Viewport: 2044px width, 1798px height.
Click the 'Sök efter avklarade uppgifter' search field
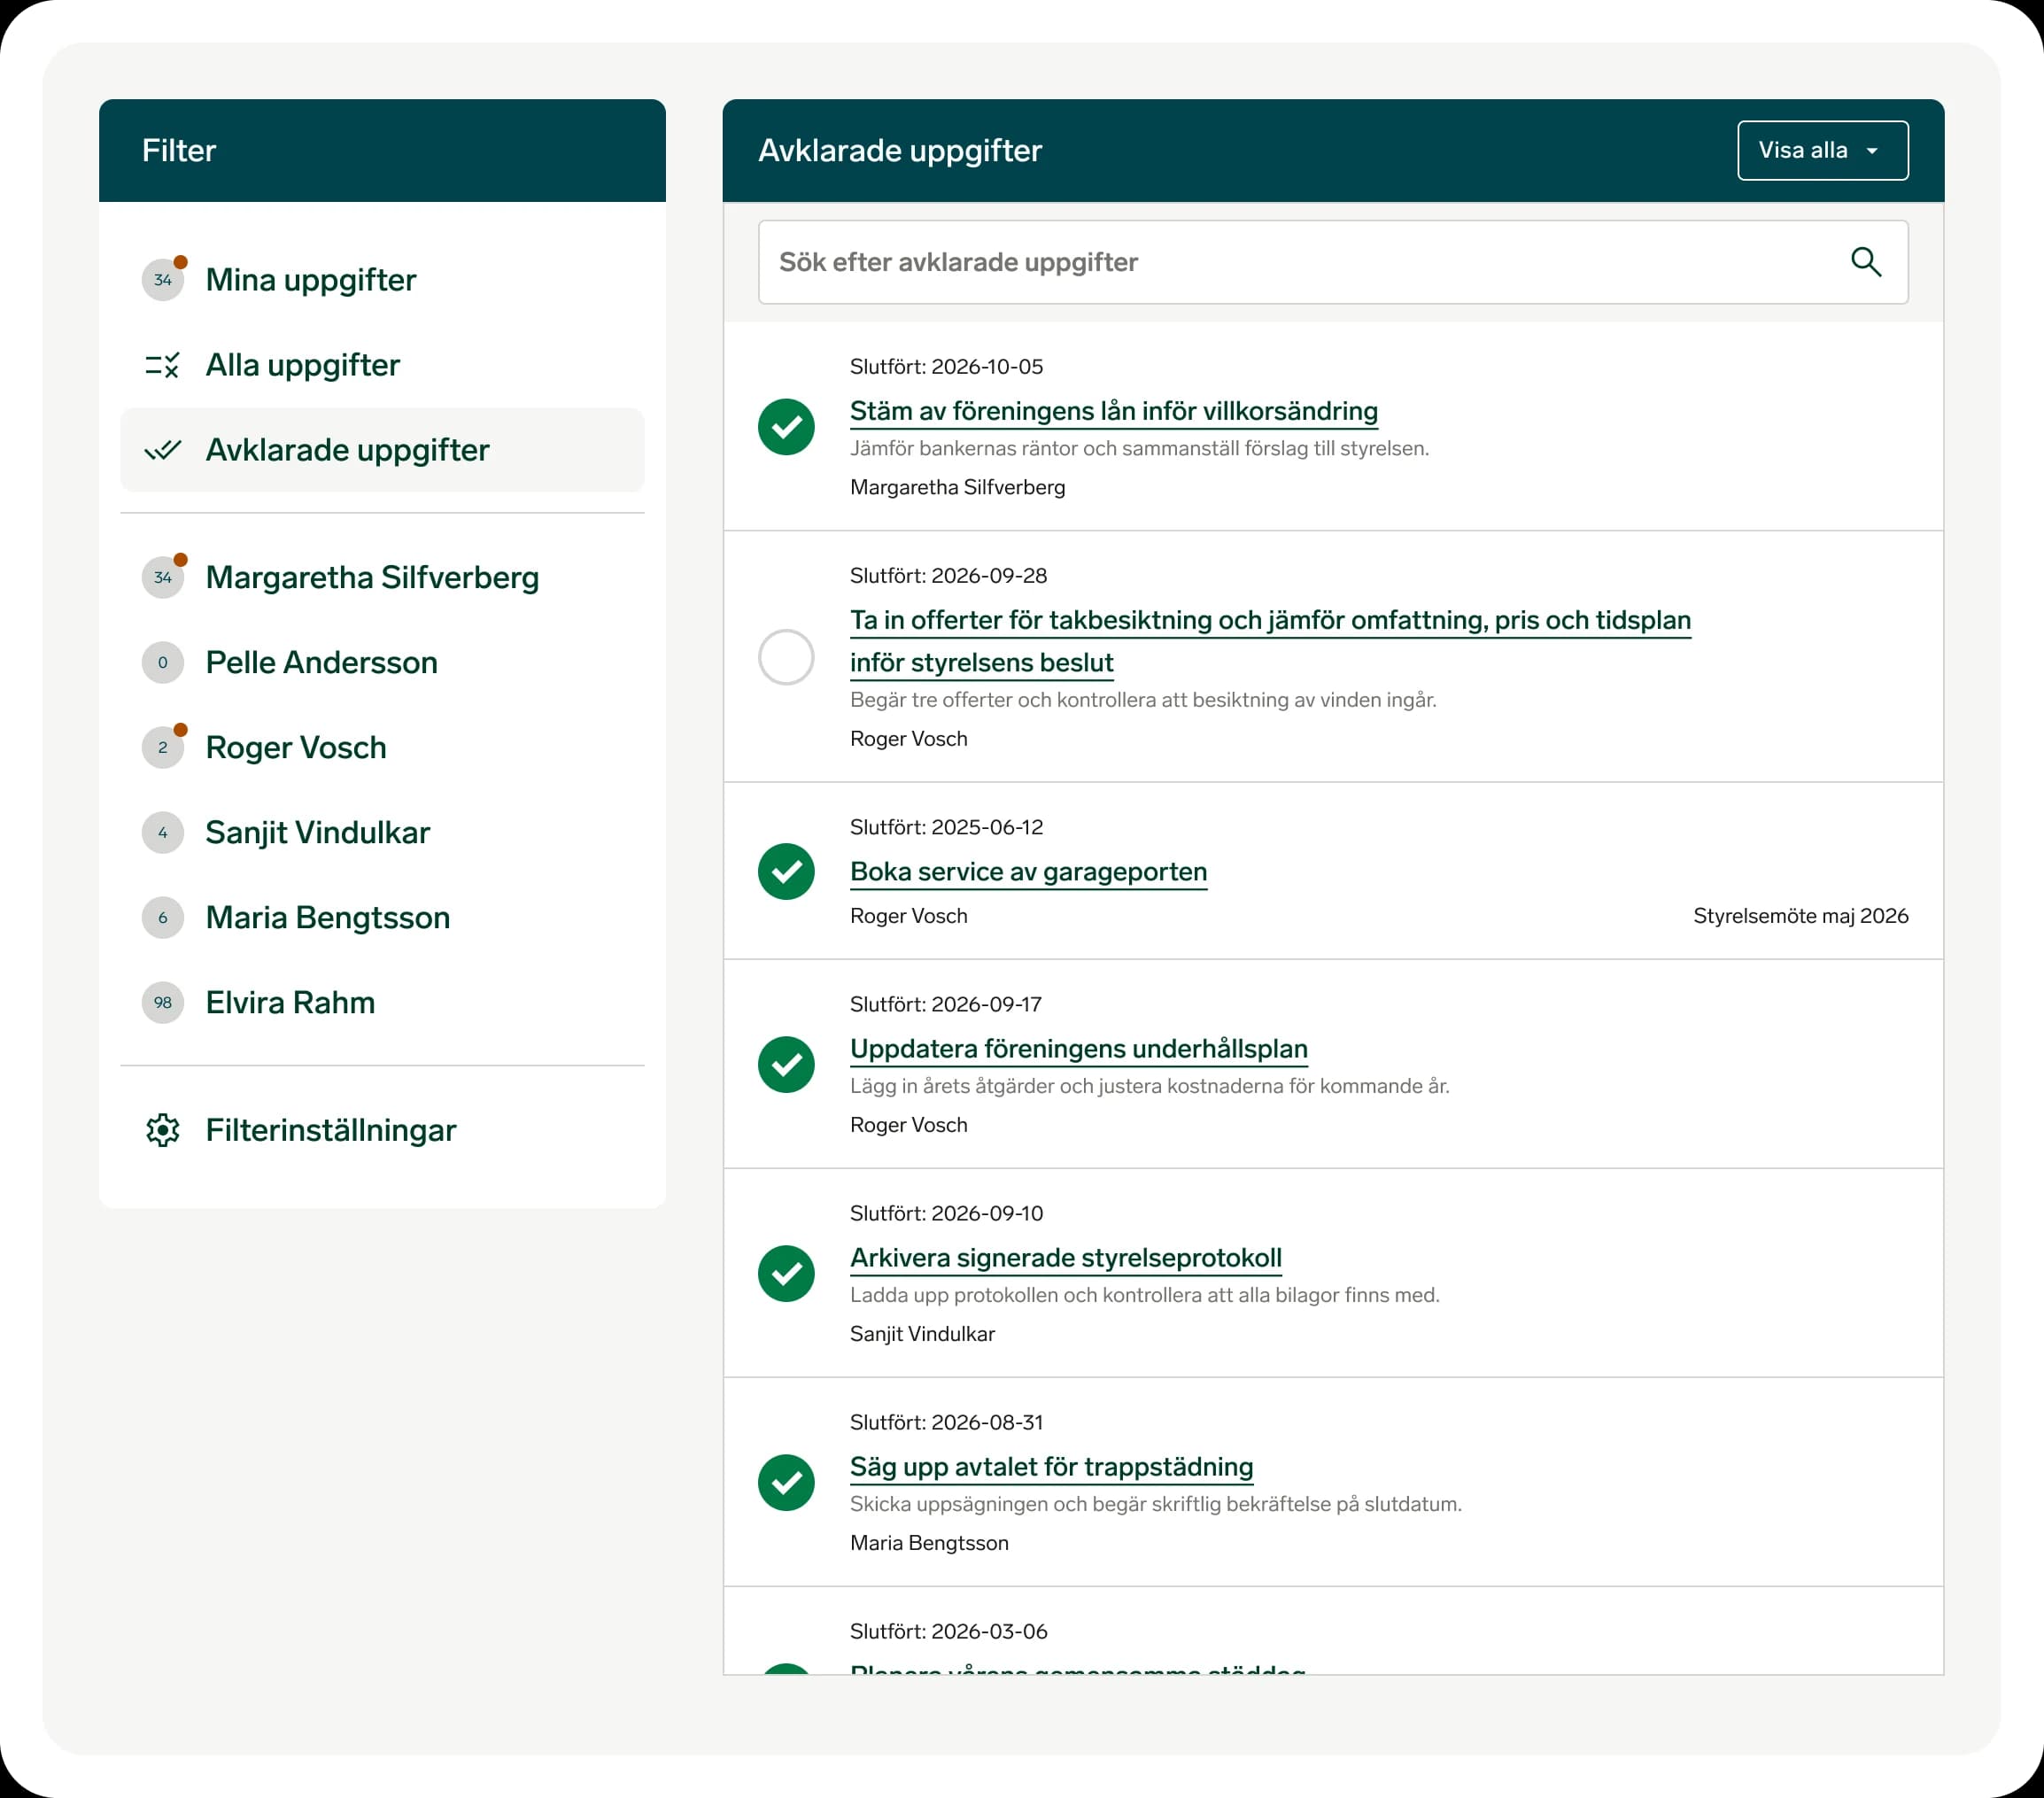point(1333,262)
